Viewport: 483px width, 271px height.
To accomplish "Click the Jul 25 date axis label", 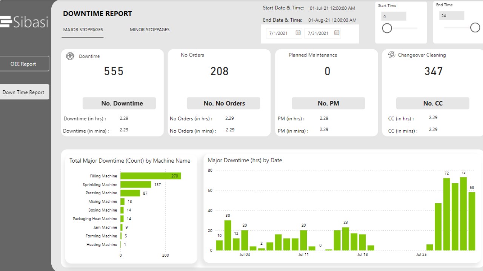I will point(421,254).
